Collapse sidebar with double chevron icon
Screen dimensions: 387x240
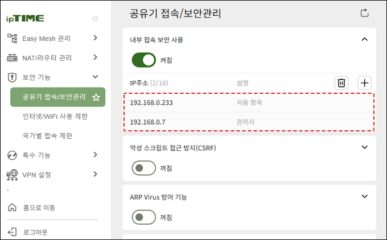96,18
